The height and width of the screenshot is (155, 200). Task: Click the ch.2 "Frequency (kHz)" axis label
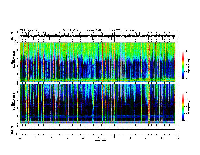pos(14,101)
